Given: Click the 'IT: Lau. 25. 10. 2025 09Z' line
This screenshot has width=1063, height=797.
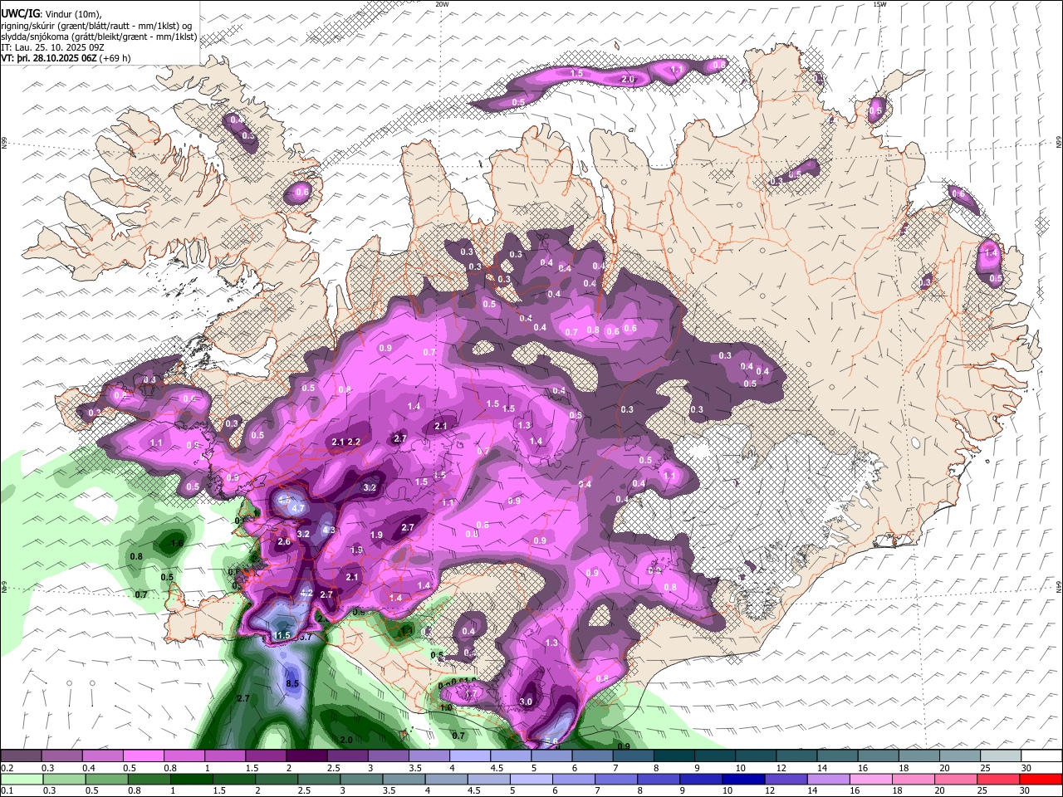Looking at the screenshot, I should [x=53, y=47].
